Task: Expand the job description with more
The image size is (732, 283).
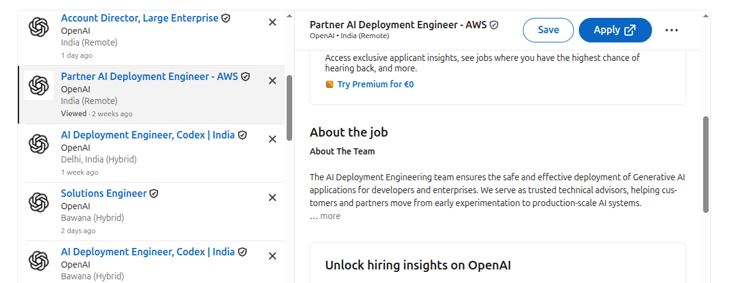Action: (x=330, y=216)
